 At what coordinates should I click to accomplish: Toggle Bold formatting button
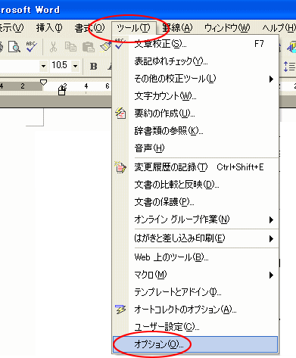pos(94,66)
